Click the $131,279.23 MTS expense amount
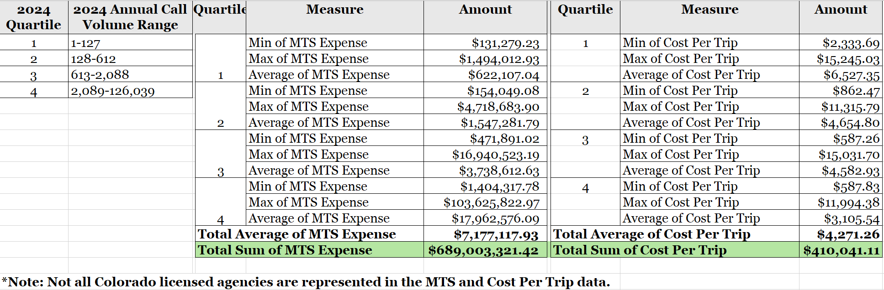The width and height of the screenshot is (884, 290). [505, 43]
